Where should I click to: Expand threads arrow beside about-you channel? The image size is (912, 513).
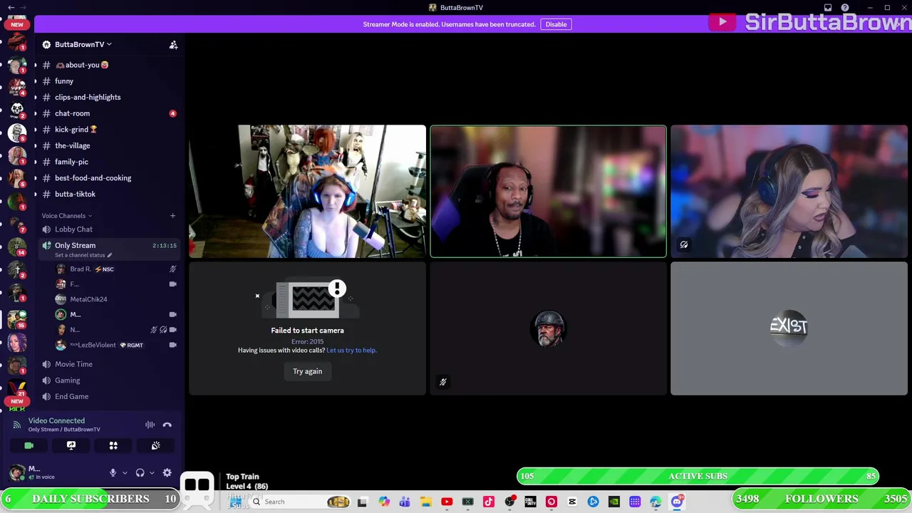click(x=36, y=65)
